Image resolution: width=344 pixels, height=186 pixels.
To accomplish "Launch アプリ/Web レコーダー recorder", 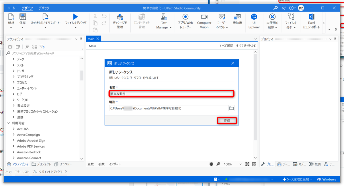I will (x=185, y=17).
